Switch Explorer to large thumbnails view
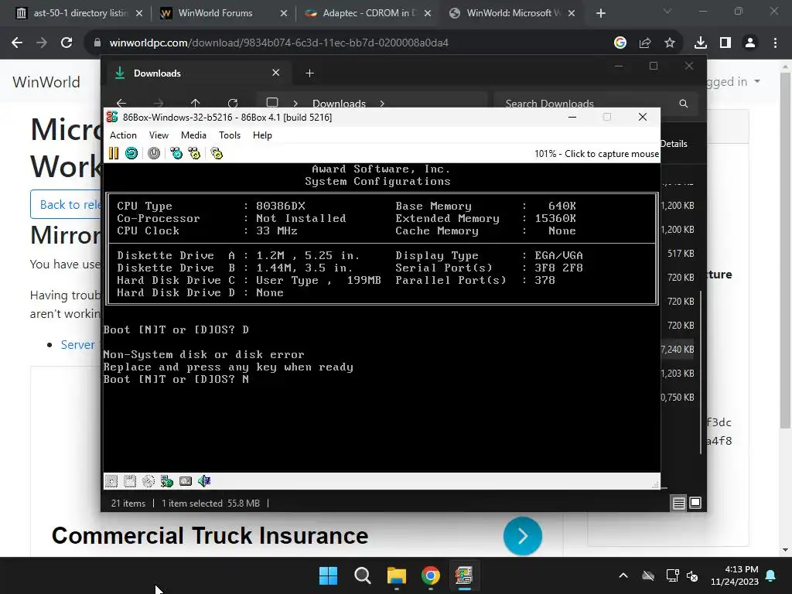 tap(695, 503)
